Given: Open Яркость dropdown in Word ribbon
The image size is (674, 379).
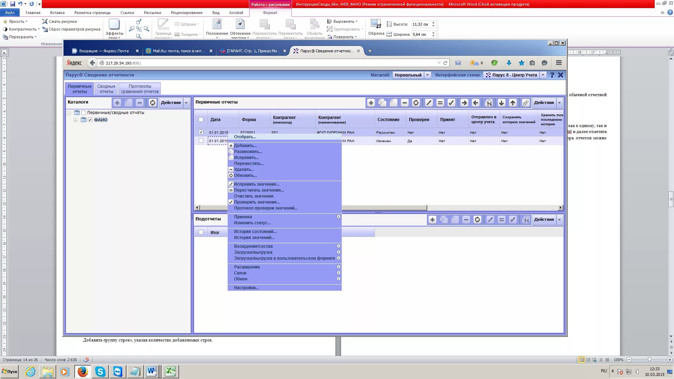Looking at the screenshot, I should coord(15,21).
